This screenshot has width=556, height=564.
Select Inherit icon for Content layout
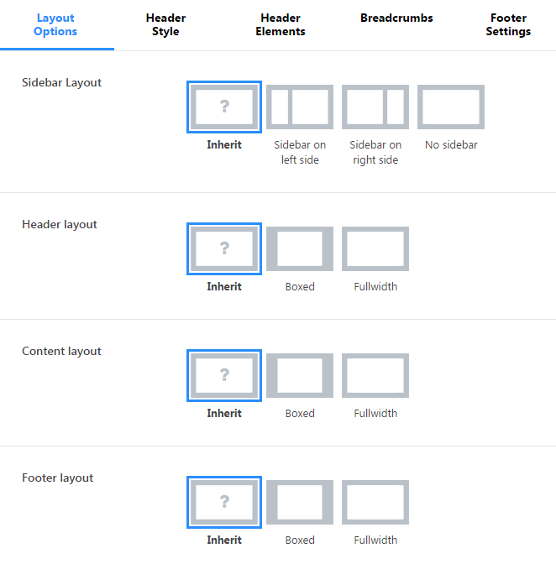coord(224,375)
